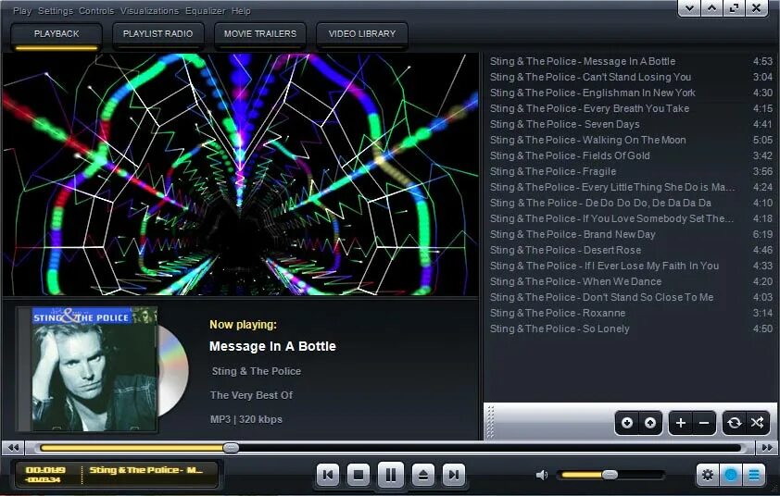This screenshot has height=496, width=780.
Task: Open the Controls menu
Action: click(x=96, y=10)
